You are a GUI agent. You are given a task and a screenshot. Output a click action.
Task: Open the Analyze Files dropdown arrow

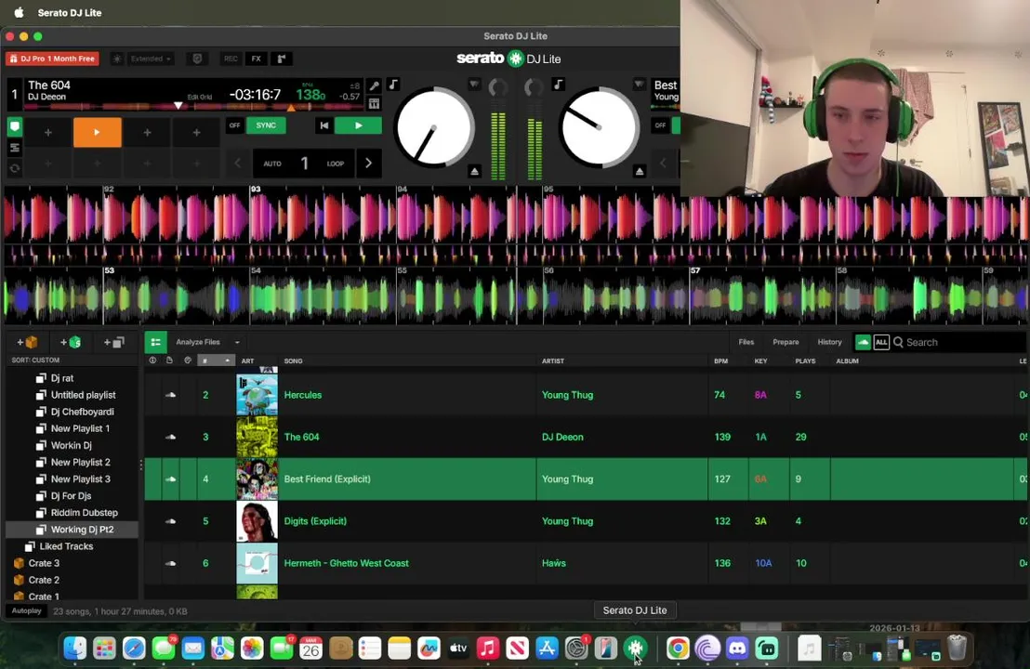[x=237, y=342]
